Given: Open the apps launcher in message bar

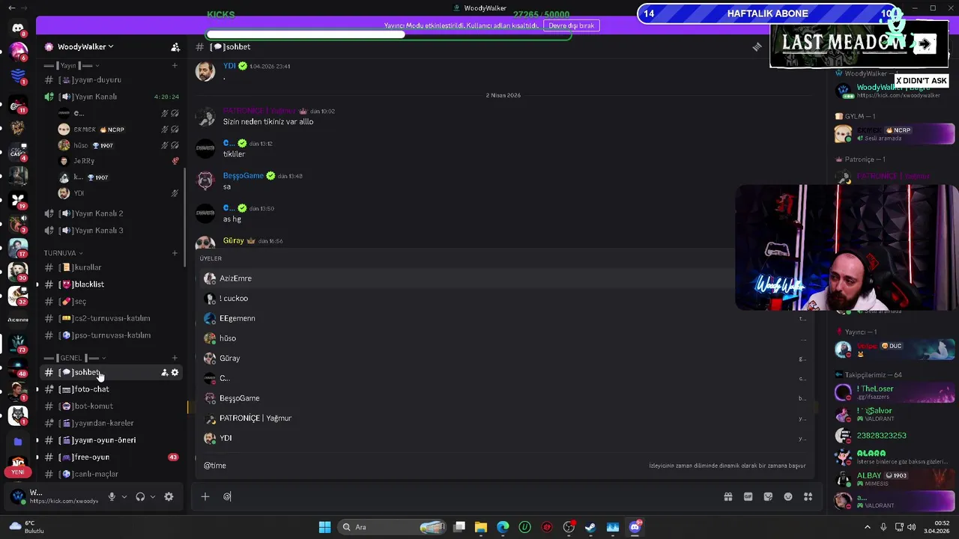Looking at the screenshot, I should (808, 496).
